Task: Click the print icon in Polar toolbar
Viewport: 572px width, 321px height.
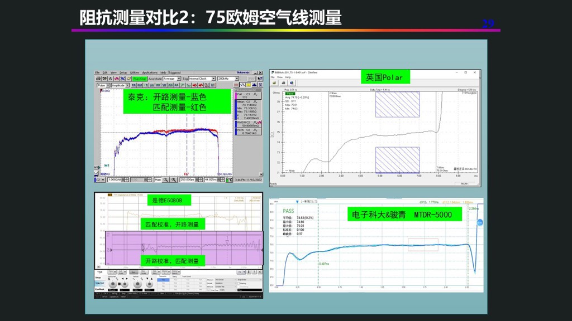Action: coord(283,83)
